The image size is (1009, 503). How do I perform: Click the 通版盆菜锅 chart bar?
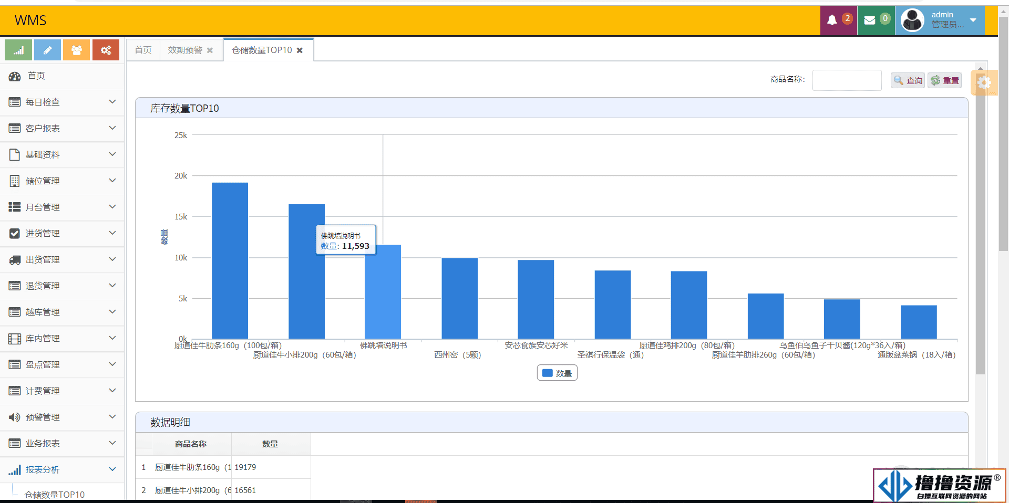coord(919,322)
